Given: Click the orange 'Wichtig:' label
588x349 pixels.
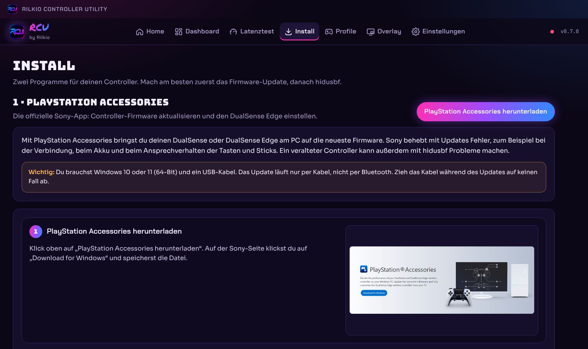Looking at the screenshot, I should pyautogui.click(x=42, y=172).
